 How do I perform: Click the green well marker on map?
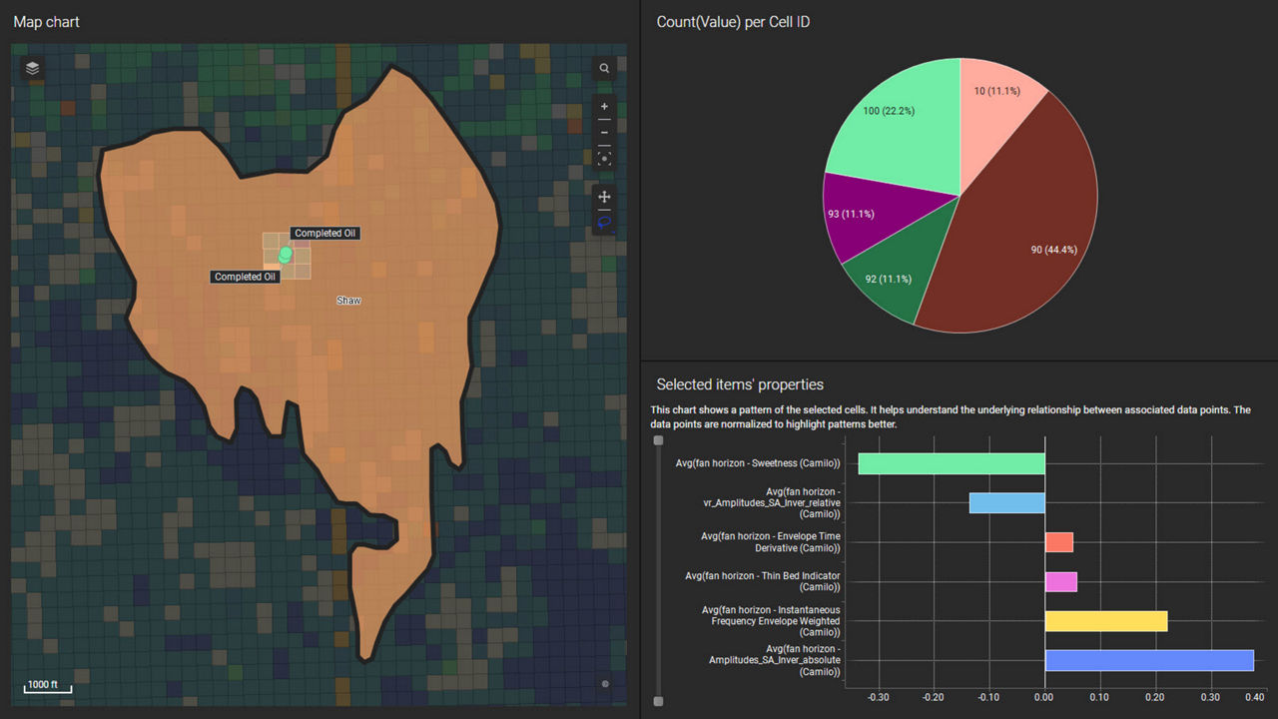[286, 255]
